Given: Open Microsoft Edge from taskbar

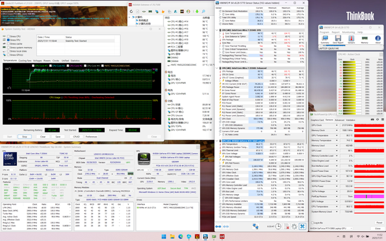Looking at the screenshot, I should 180,237.
